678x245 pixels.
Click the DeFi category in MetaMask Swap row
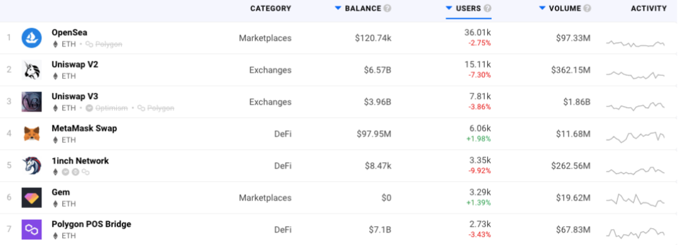pyautogui.click(x=282, y=133)
